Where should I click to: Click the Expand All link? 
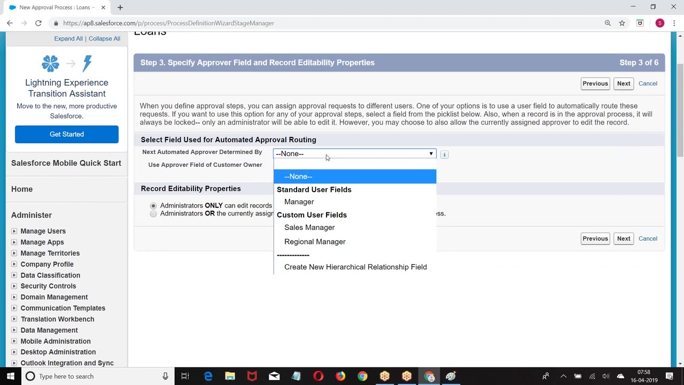(x=68, y=38)
